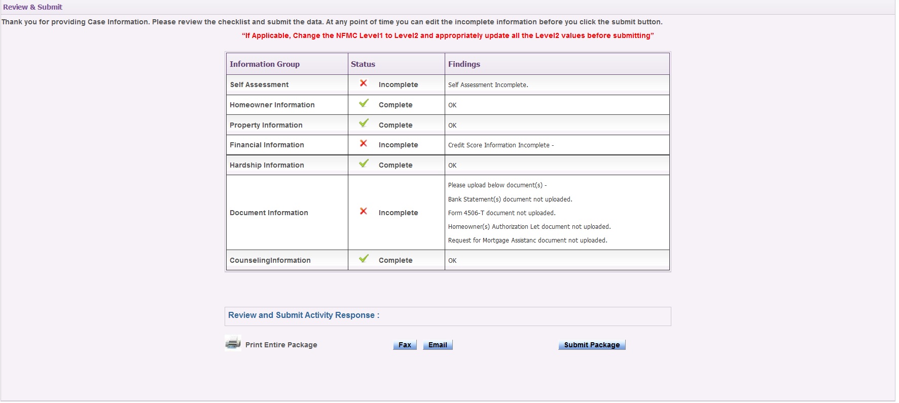Click green checkmark for Property Information
The width and height of the screenshot is (899, 403).
pos(364,123)
